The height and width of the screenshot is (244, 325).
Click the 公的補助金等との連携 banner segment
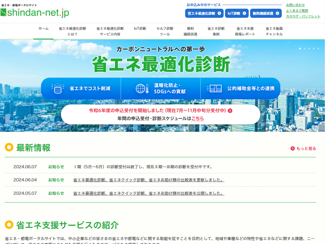240,88
